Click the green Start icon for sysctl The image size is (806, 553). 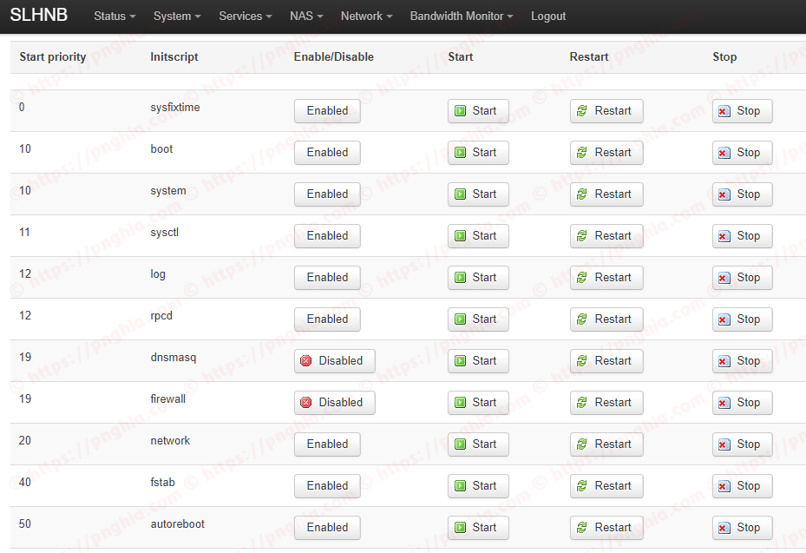461,236
